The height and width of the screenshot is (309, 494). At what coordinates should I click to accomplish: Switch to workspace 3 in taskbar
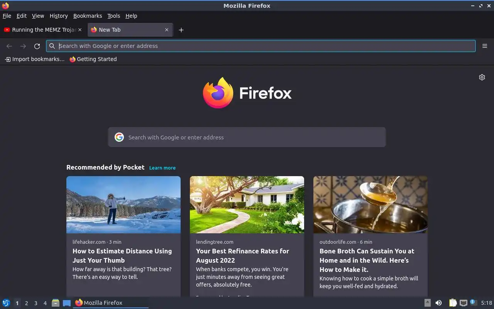tap(36, 303)
